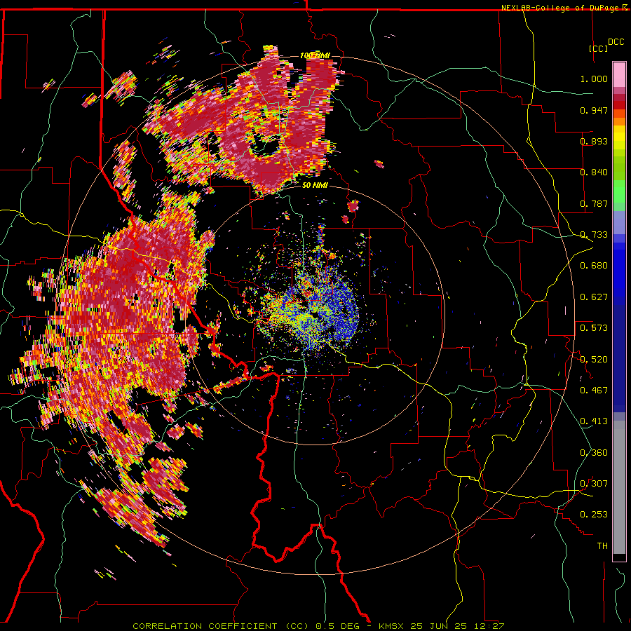Click the 50 NMI range ring label
Screen dimensions: 631x631
[315, 185]
